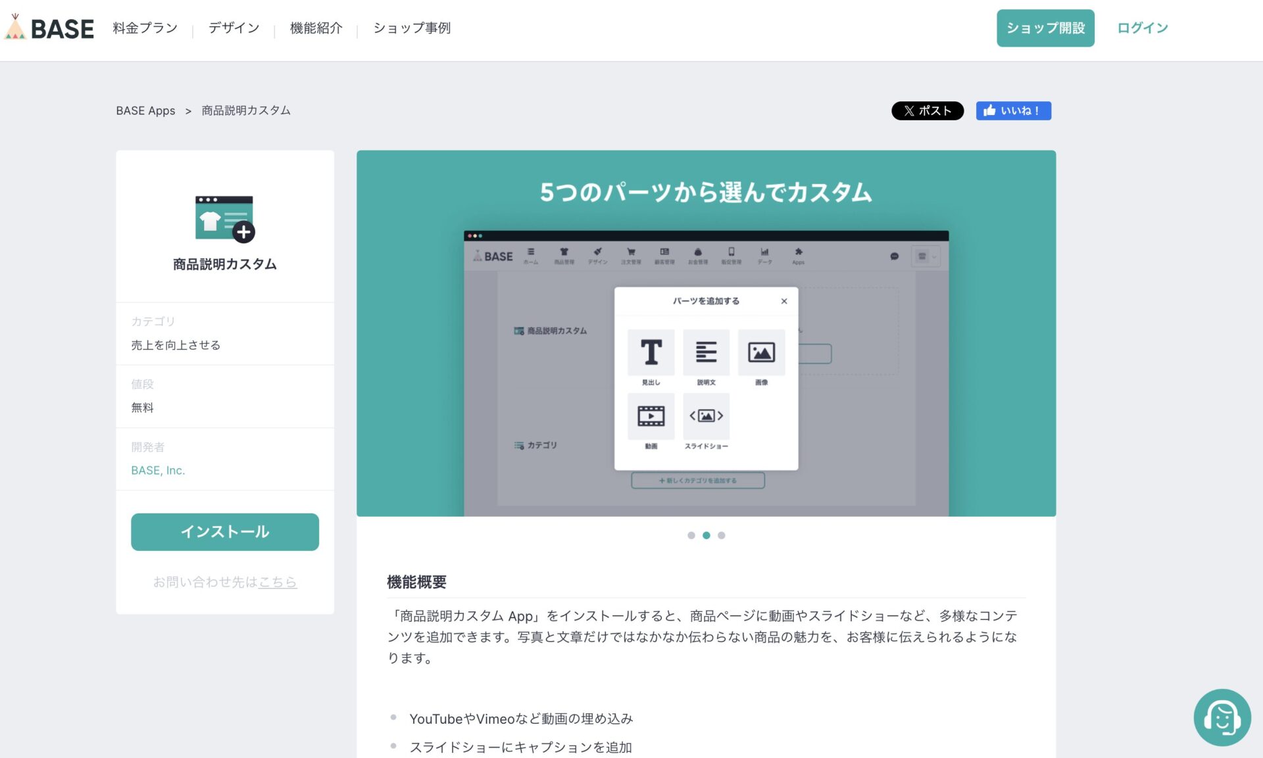1263x758 pixels.
Task: Click the スライドショー slideshow part icon
Action: [706, 417]
